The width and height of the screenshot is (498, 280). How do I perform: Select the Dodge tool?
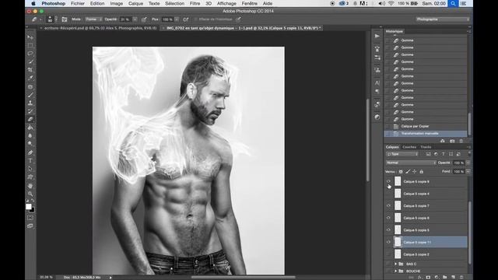(30, 144)
